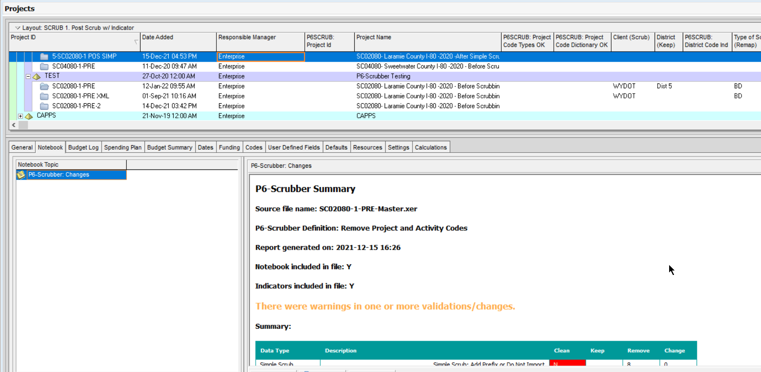
Task: Switch to the Budget Log tab
Action: 83,147
